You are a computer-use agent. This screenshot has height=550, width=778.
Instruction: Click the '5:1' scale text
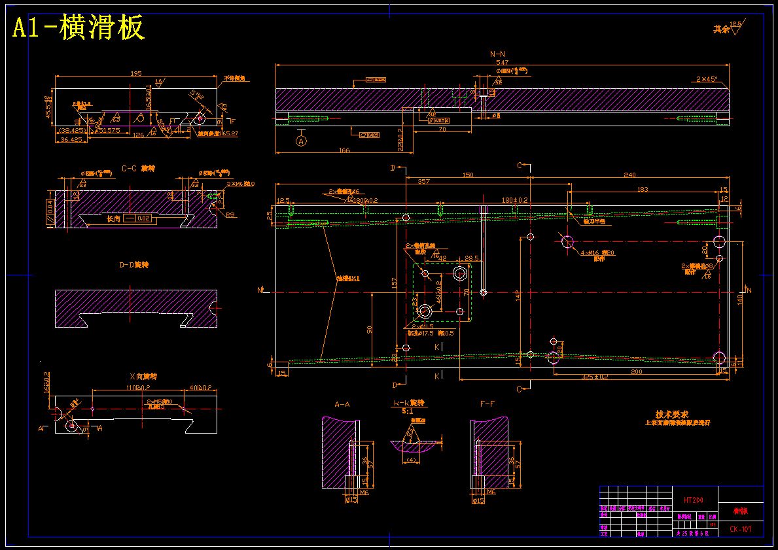407,411
